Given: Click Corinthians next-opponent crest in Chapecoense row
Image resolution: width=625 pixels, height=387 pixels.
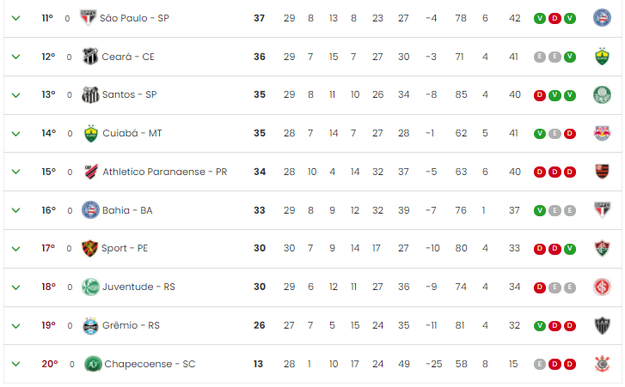Looking at the screenshot, I should tap(602, 364).
